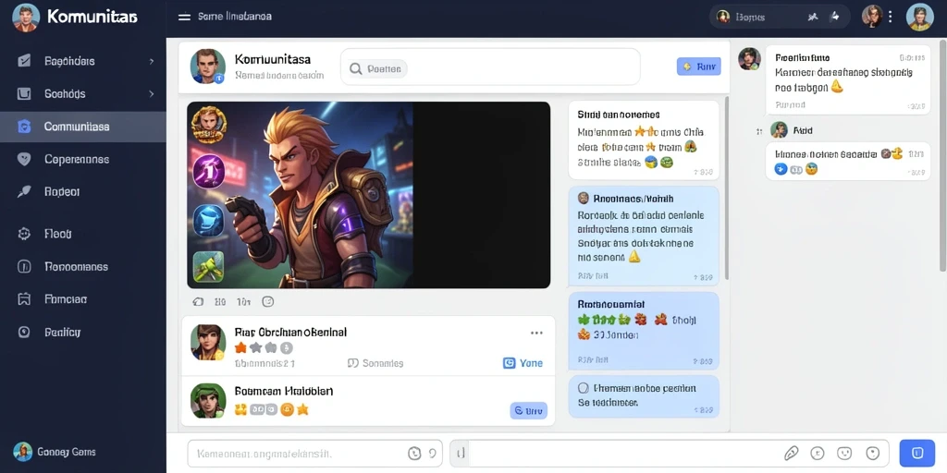Click Sonames comments link on post
Image resolution: width=947 pixels, height=473 pixels.
tap(375, 362)
